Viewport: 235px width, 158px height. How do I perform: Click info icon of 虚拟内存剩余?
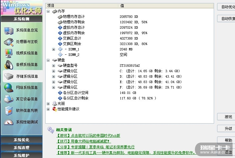[x=60, y=33]
